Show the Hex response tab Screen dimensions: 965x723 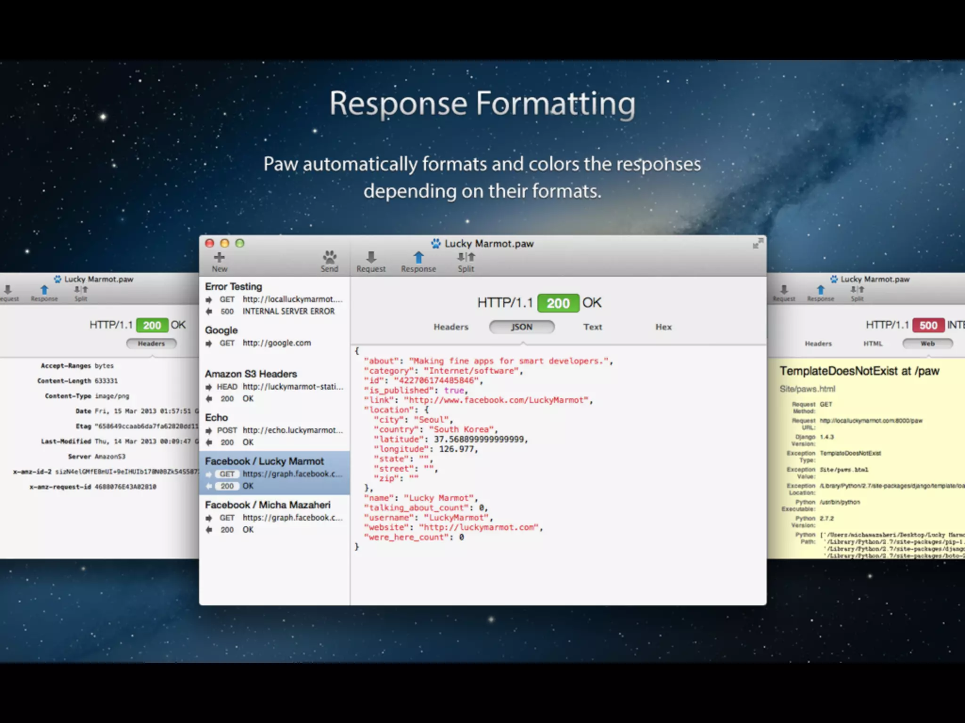click(663, 327)
